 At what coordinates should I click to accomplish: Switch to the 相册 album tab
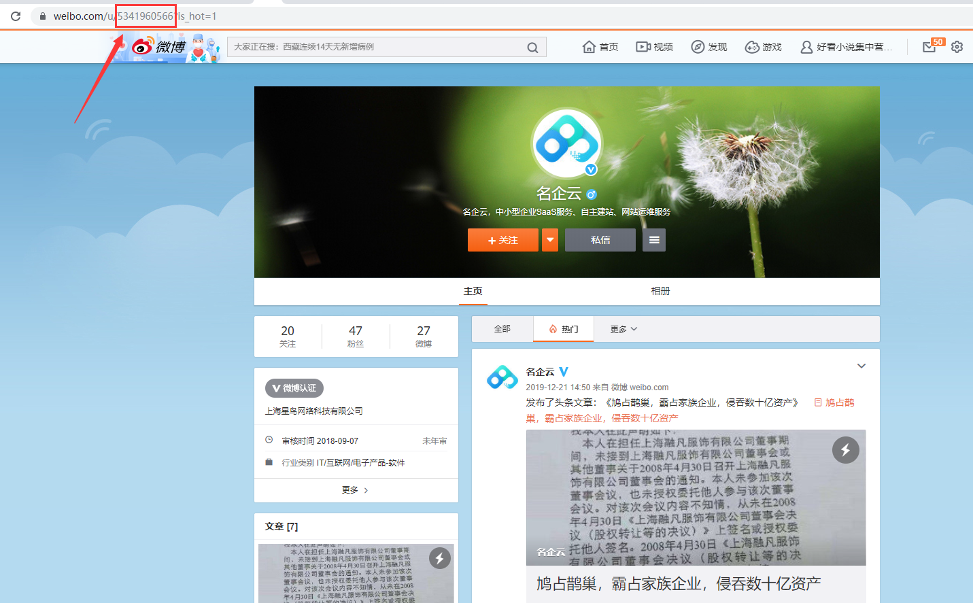(x=661, y=291)
